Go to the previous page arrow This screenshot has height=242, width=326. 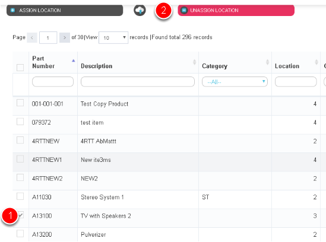(32, 37)
